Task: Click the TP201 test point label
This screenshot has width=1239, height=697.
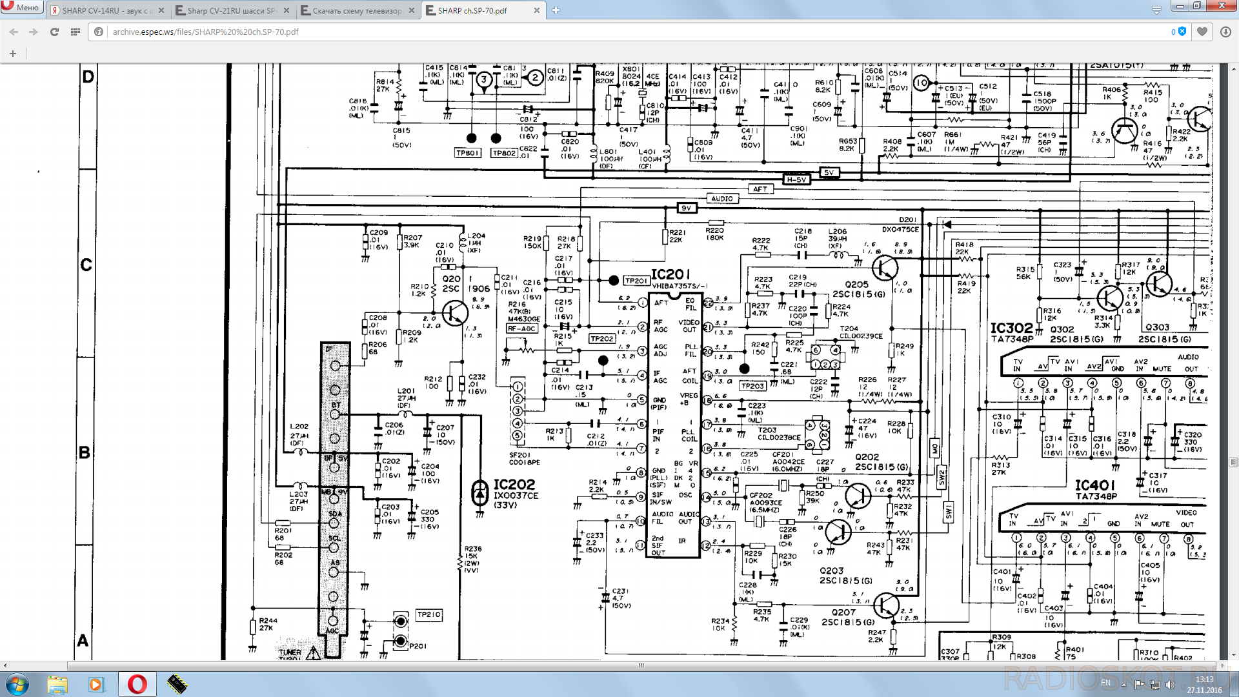Action: click(x=636, y=280)
